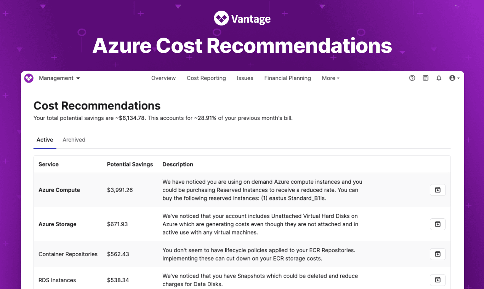Expand the More navigation menu

tap(330, 78)
